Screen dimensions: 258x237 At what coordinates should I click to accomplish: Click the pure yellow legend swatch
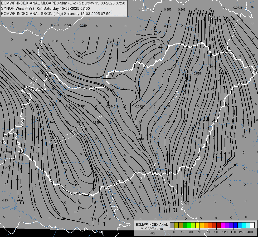(197, 225)
